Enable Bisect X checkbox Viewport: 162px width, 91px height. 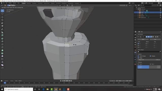tap(146, 43)
